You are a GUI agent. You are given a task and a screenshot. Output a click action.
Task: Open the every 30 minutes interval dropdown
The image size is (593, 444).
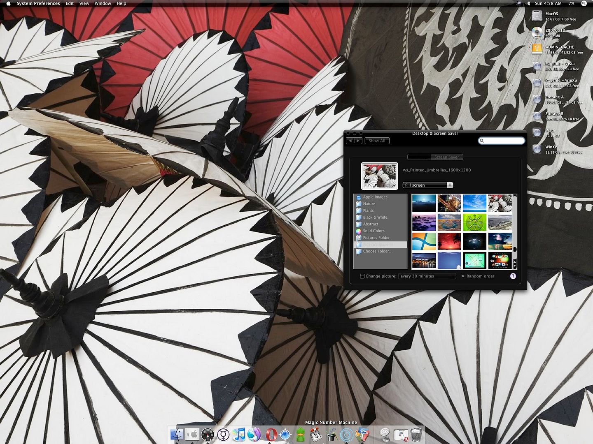[427, 276]
